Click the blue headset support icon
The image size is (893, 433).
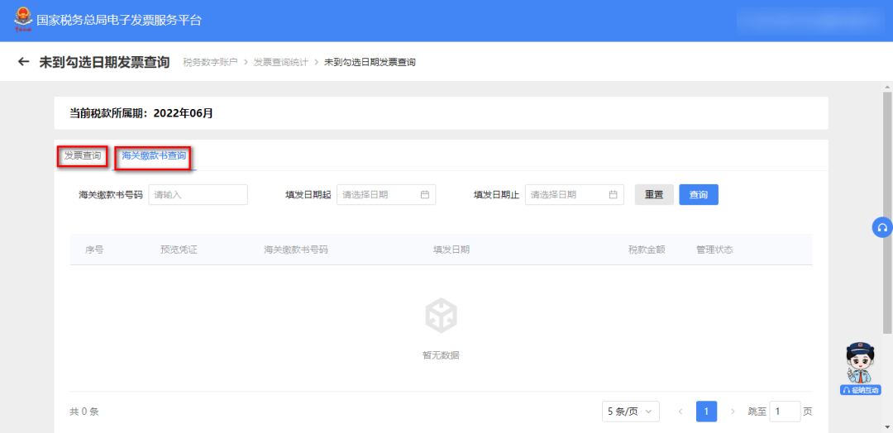(882, 227)
